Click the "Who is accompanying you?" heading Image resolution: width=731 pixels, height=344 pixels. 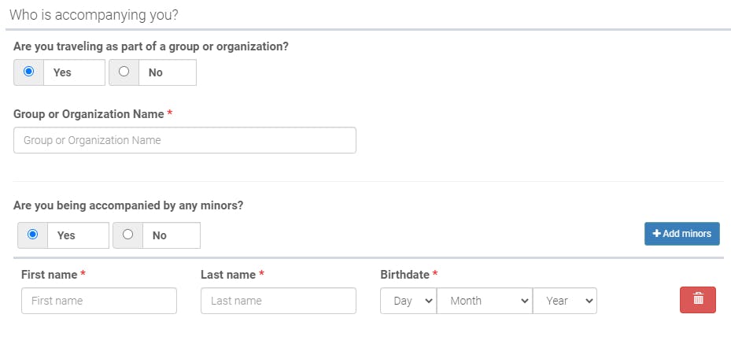click(x=94, y=15)
